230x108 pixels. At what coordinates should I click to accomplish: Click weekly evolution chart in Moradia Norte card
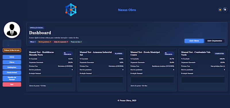tap(51, 80)
